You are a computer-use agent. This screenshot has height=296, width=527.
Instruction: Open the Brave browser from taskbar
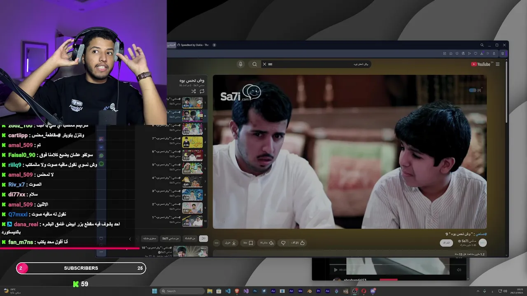pos(237,291)
